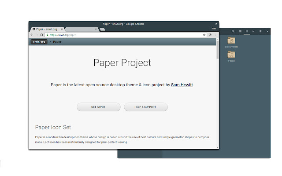
Task: Click the Paper Project heading
Action: [x=122, y=63]
